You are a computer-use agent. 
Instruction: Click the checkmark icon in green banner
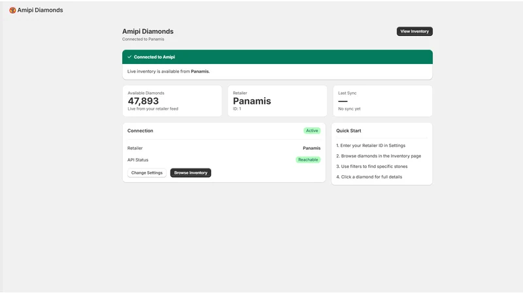[x=129, y=57]
